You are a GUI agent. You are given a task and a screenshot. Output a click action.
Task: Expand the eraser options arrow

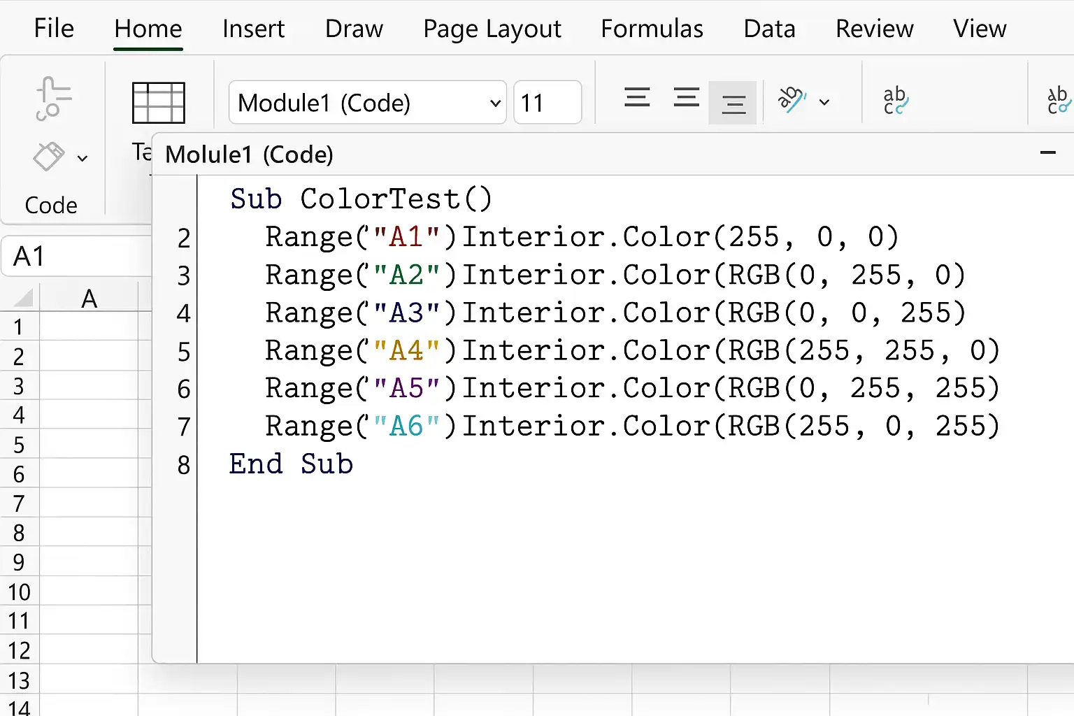(83, 159)
